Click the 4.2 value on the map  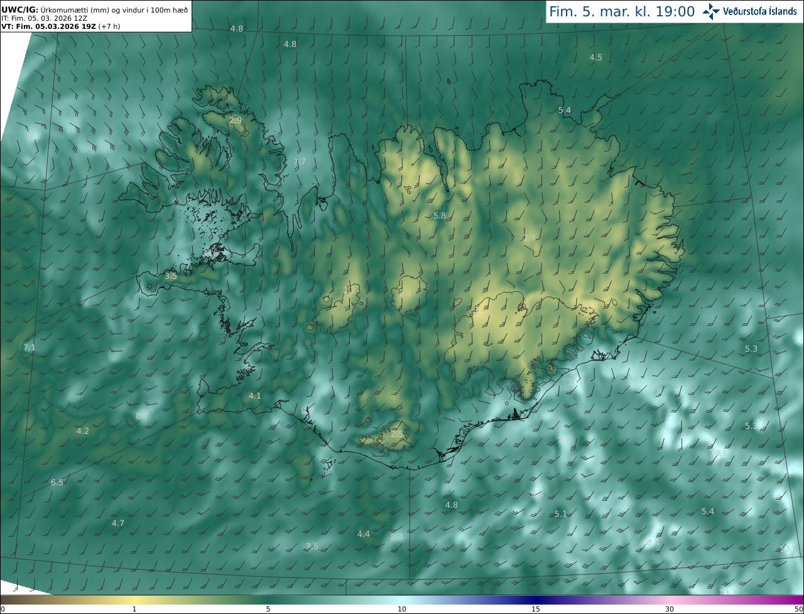[83, 431]
